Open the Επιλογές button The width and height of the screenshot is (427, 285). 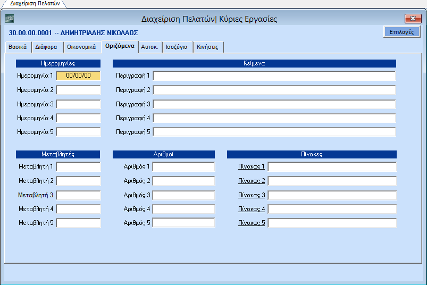click(401, 32)
